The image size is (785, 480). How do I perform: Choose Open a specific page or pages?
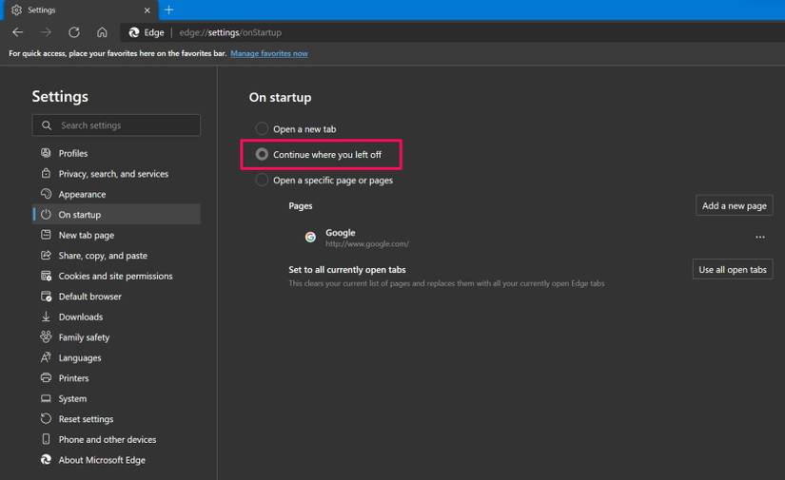pyautogui.click(x=262, y=180)
